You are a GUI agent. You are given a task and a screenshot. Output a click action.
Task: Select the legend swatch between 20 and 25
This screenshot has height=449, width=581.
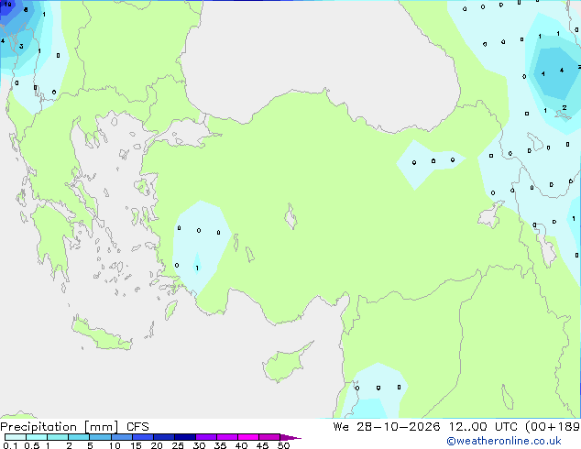click(163, 437)
